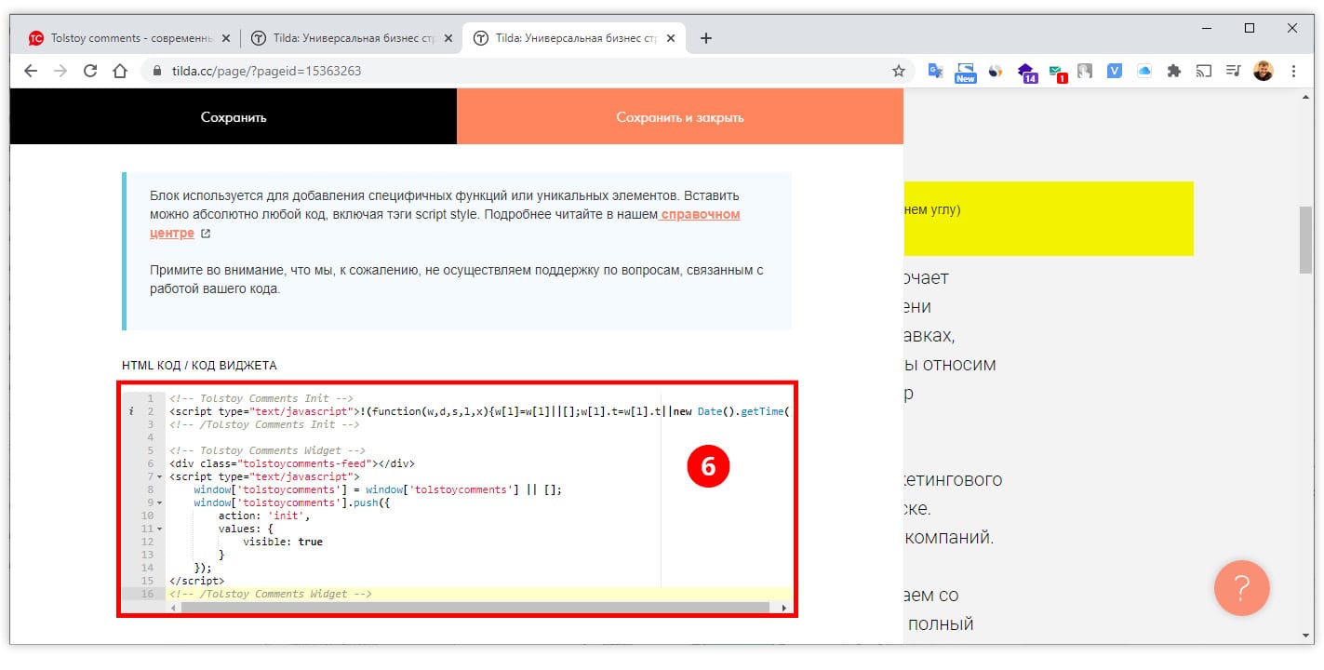Click the 'values: {' code line

pos(247,529)
